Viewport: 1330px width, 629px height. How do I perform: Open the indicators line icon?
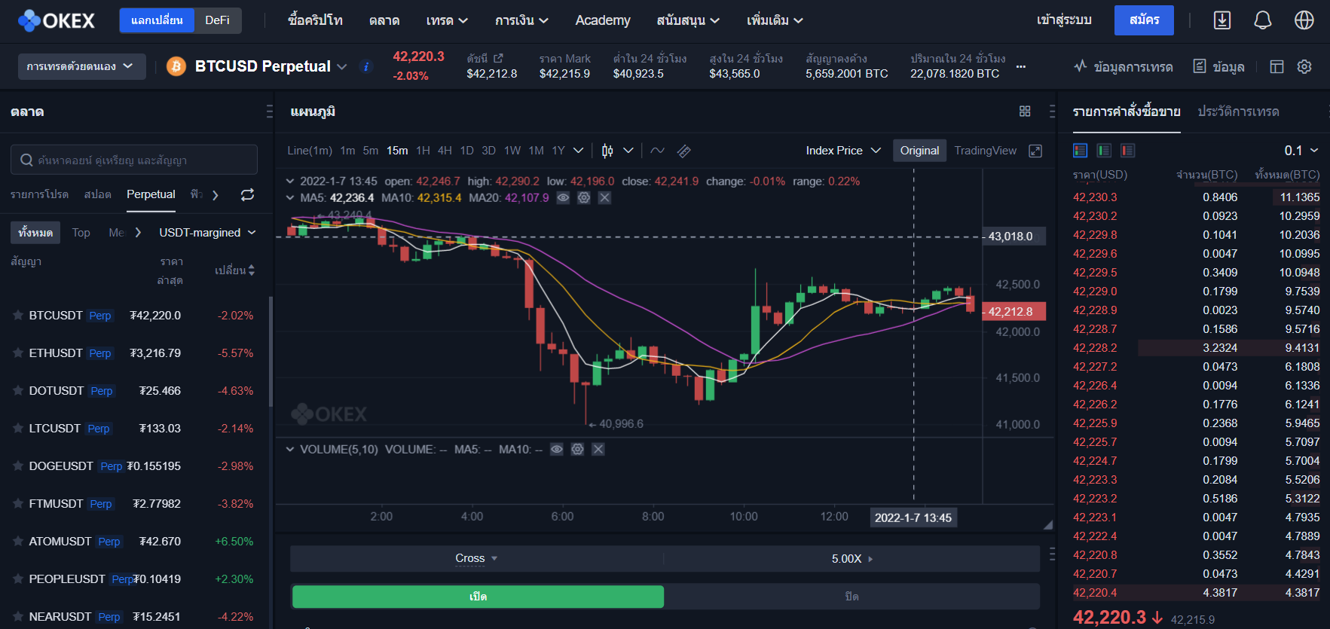pos(657,151)
